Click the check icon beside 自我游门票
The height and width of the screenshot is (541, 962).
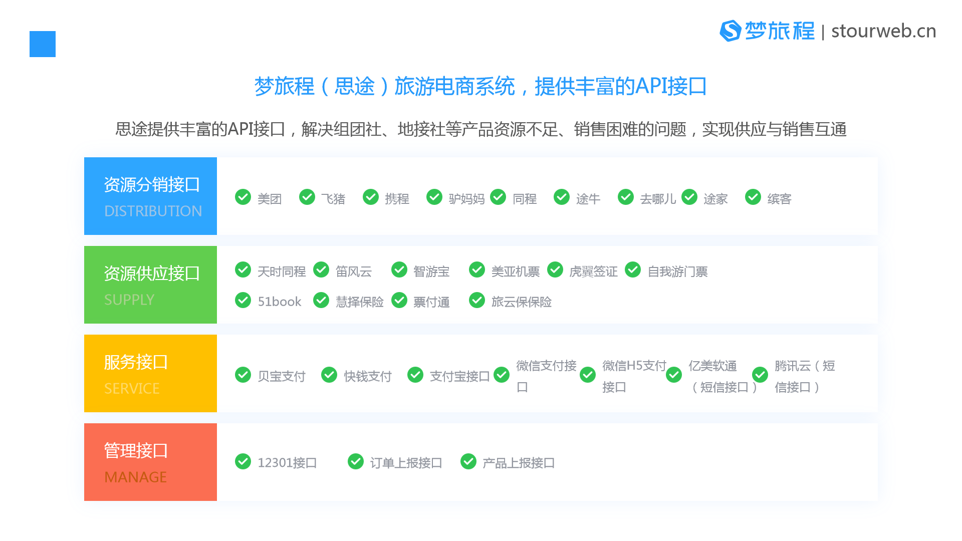(x=633, y=270)
